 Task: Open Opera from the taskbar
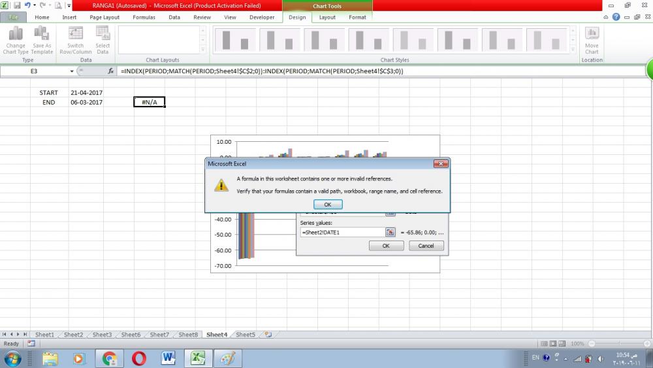point(138,358)
